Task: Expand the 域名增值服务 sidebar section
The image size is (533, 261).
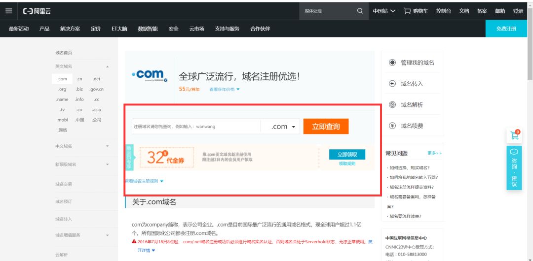Action: (x=108, y=235)
